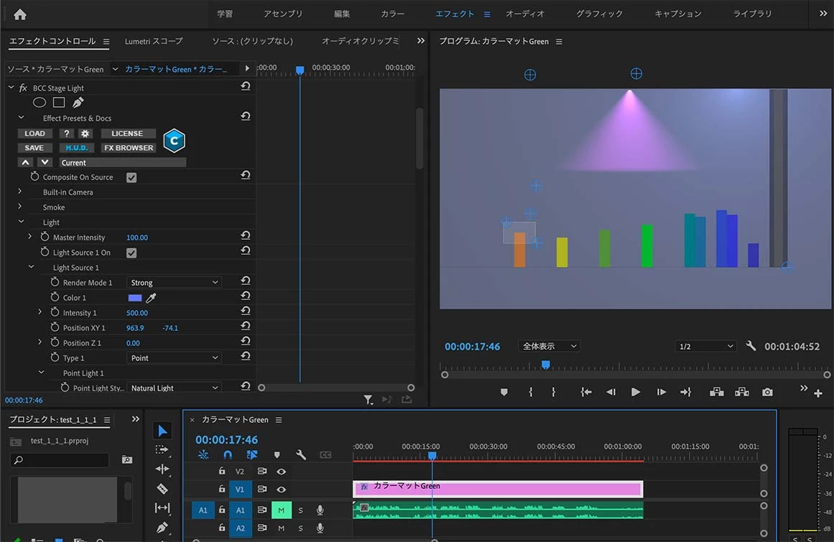Uncheck Light Source 1 On
This screenshot has height=542, width=834.
pyautogui.click(x=131, y=253)
